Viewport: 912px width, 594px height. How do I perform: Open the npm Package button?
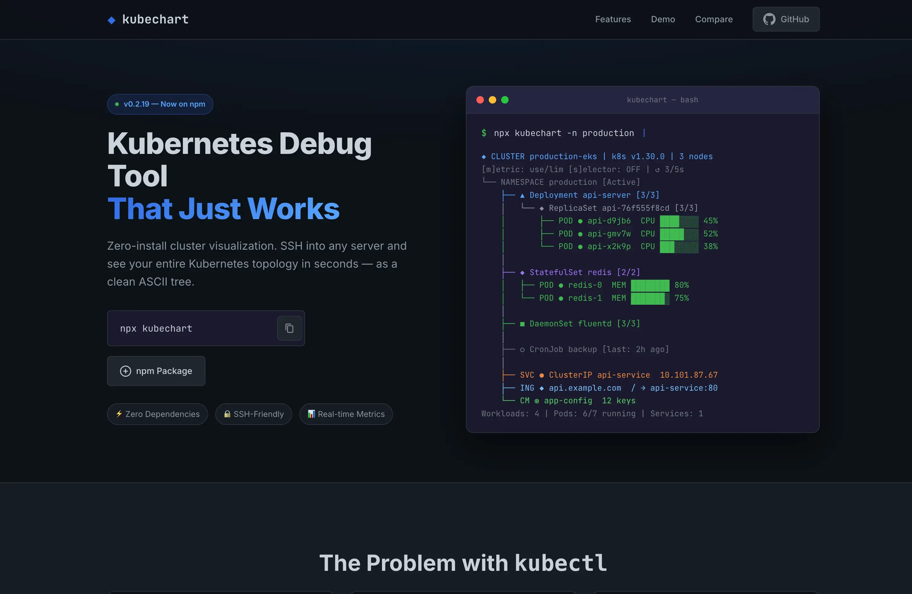coord(156,371)
